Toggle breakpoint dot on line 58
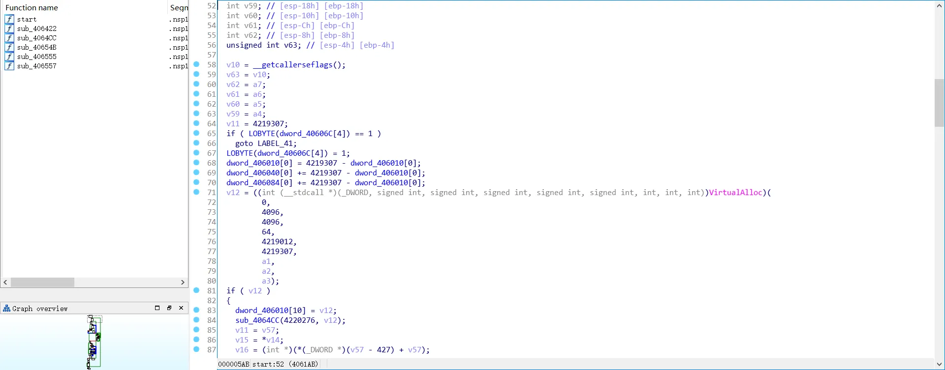 pyautogui.click(x=196, y=64)
